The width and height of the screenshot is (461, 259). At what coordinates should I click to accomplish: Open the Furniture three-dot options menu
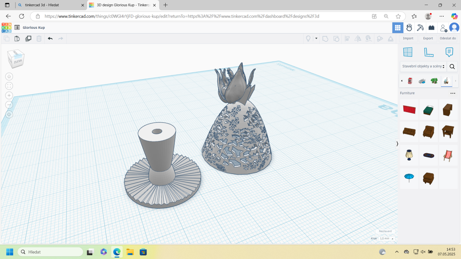tap(453, 93)
